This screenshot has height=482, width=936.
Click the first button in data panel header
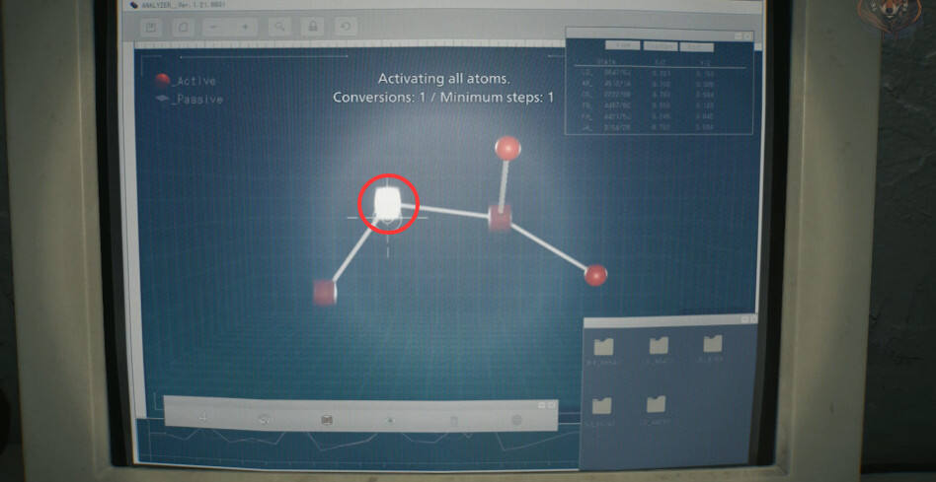pyautogui.click(x=622, y=46)
